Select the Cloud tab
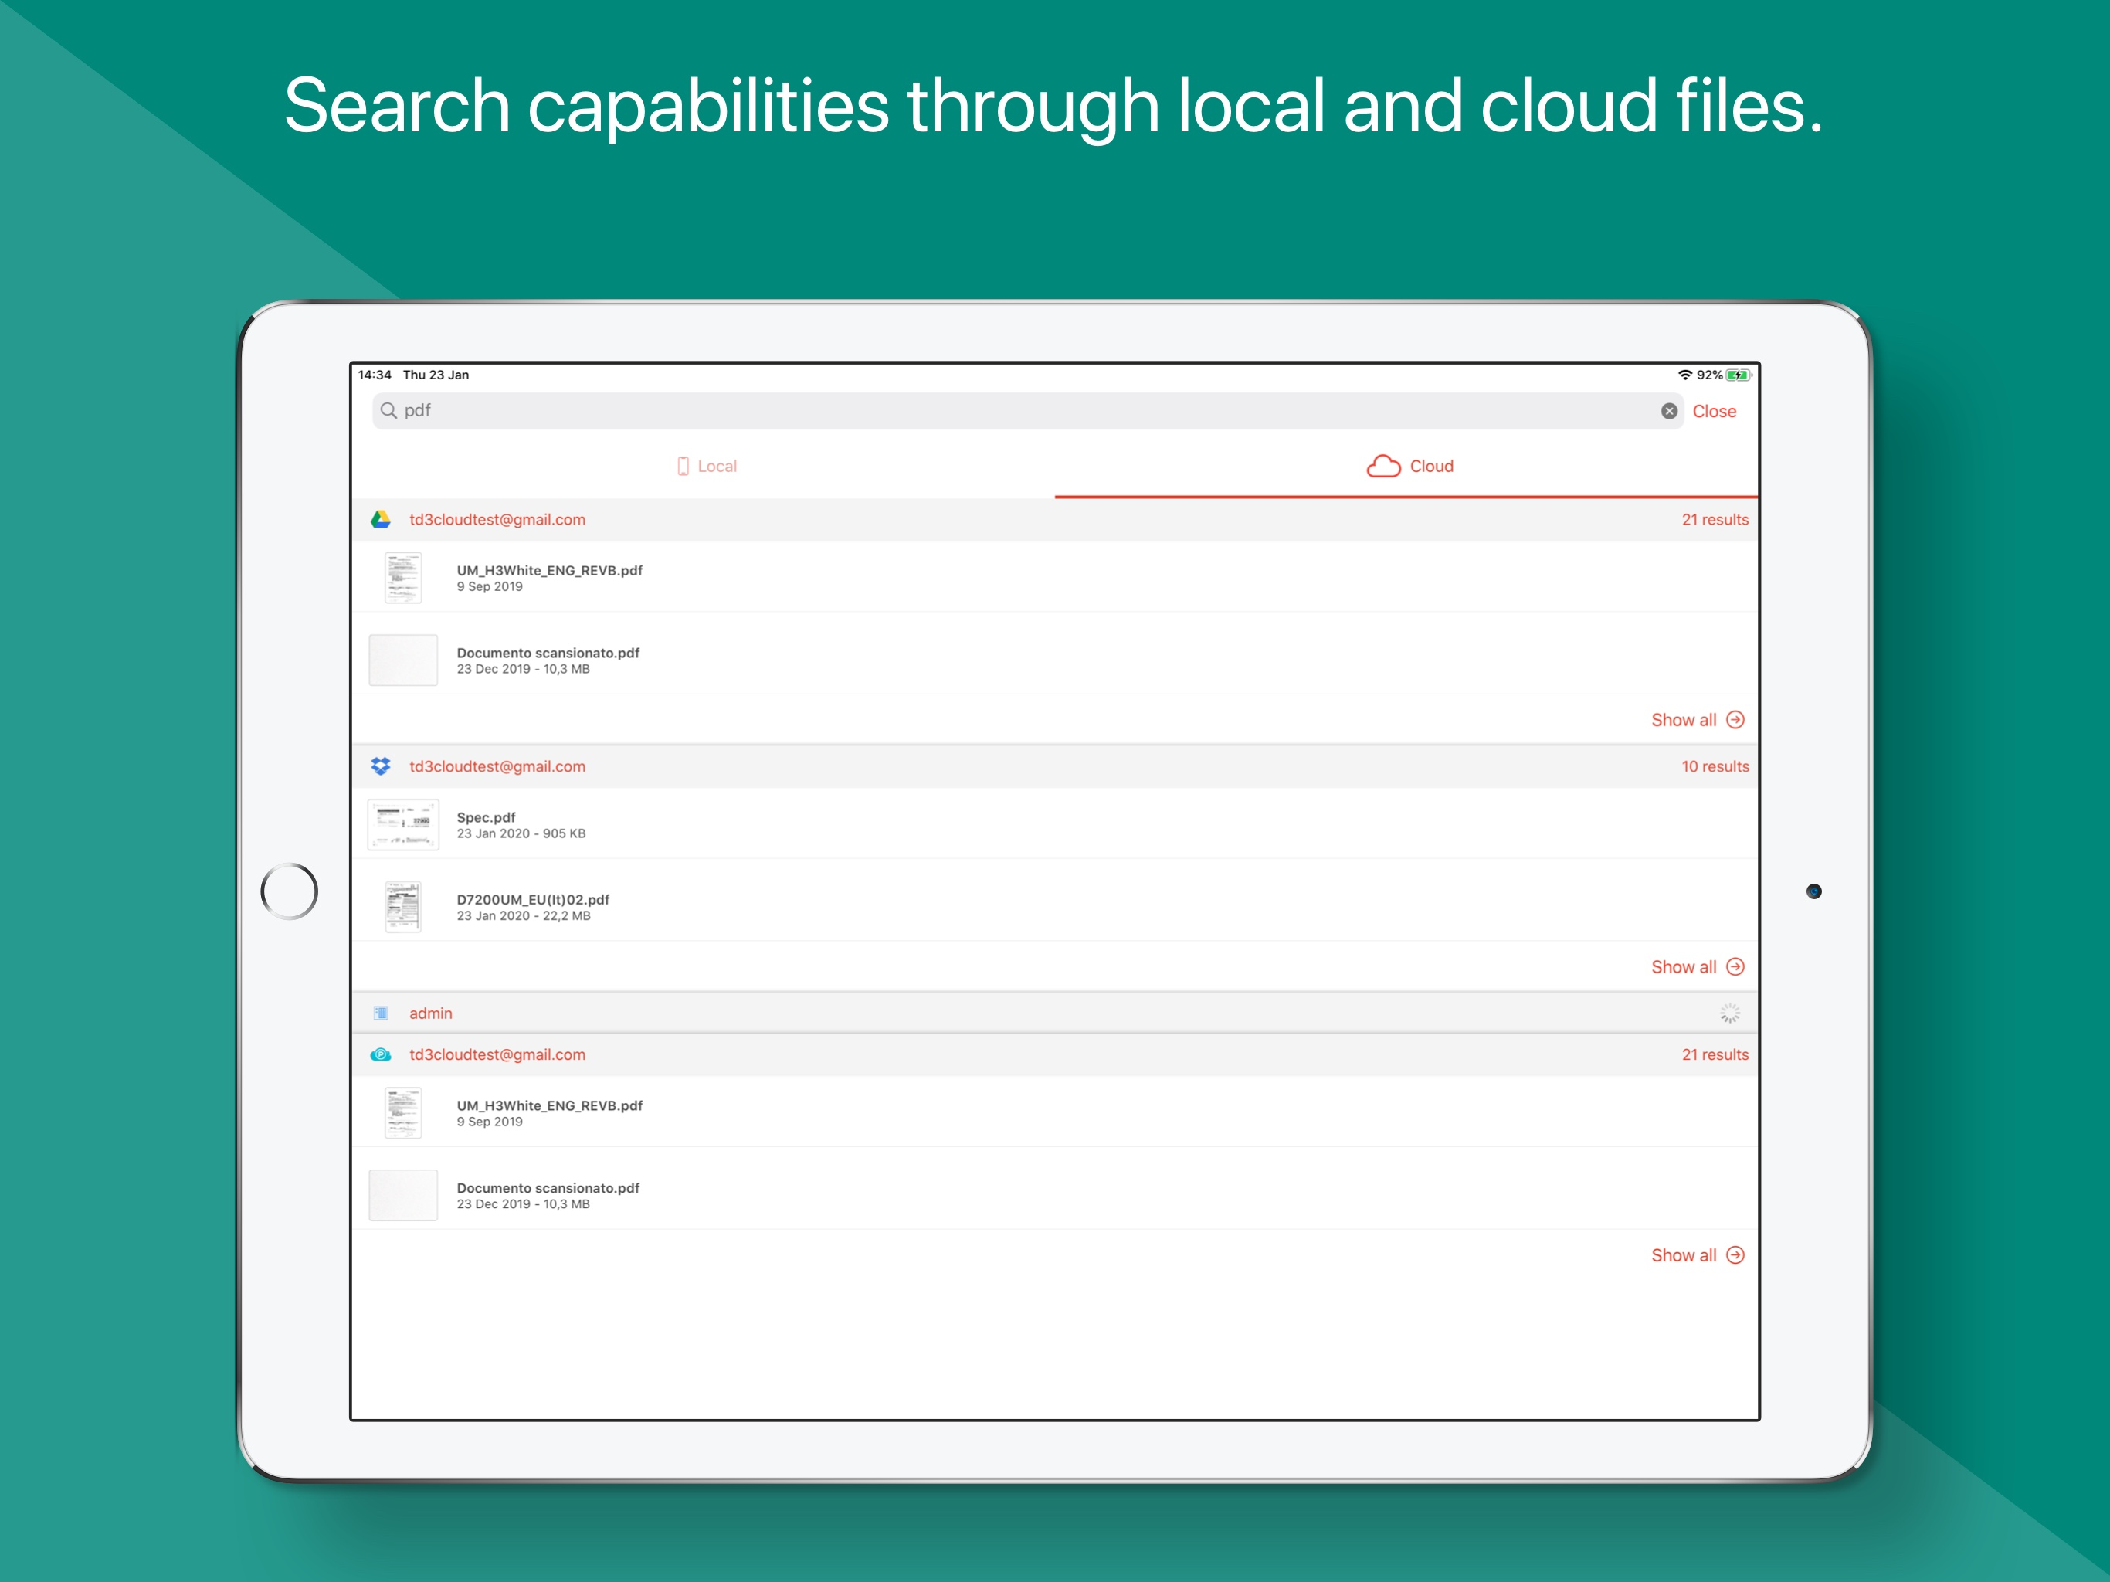 click(x=1431, y=467)
